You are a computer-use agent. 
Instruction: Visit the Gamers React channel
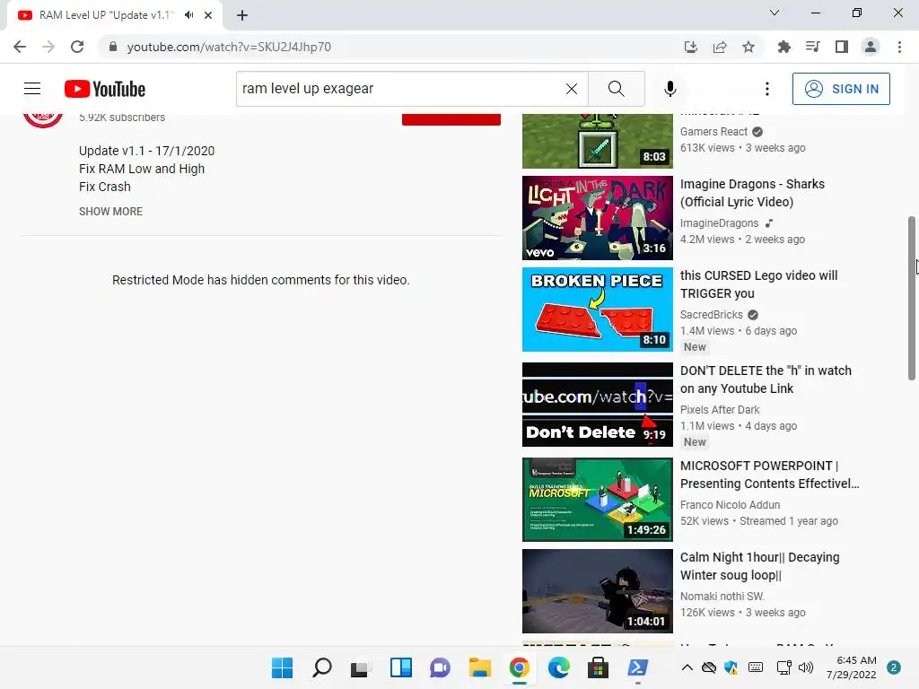click(x=713, y=132)
